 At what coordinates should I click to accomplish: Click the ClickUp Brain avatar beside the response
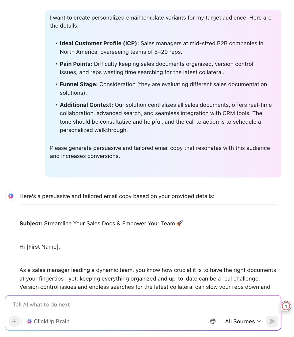(x=11, y=196)
